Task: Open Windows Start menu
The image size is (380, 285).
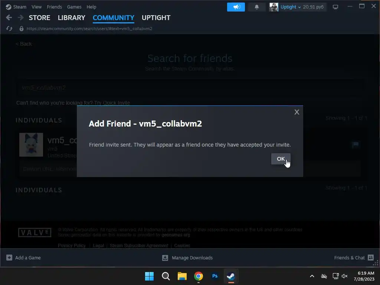Action: (149, 276)
